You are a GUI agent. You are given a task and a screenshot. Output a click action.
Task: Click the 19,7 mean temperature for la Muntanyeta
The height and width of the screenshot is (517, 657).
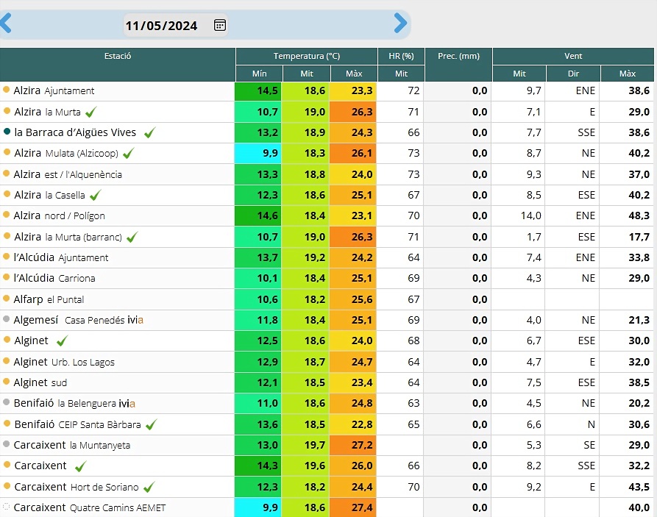pyautogui.click(x=305, y=445)
